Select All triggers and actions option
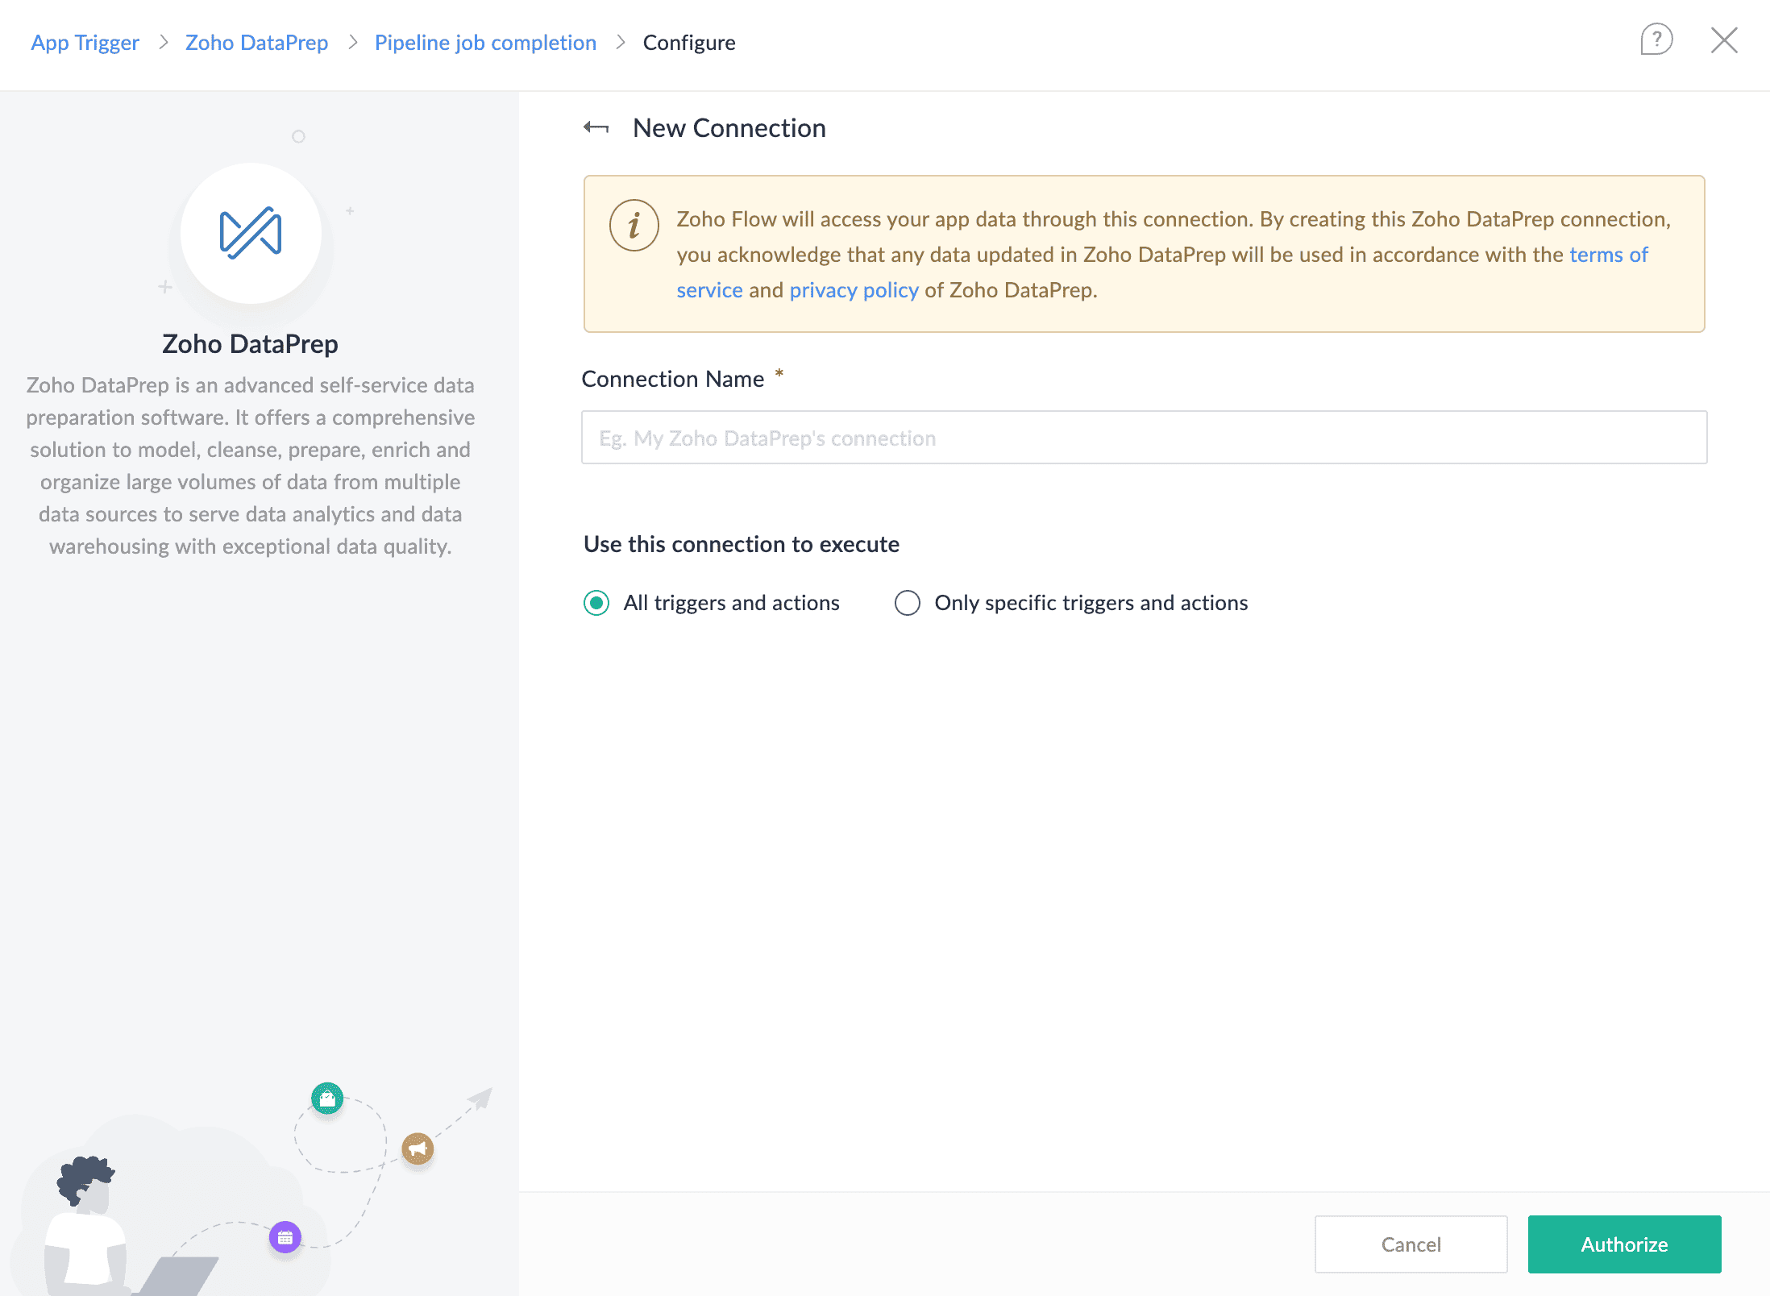 [x=596, y=603]
